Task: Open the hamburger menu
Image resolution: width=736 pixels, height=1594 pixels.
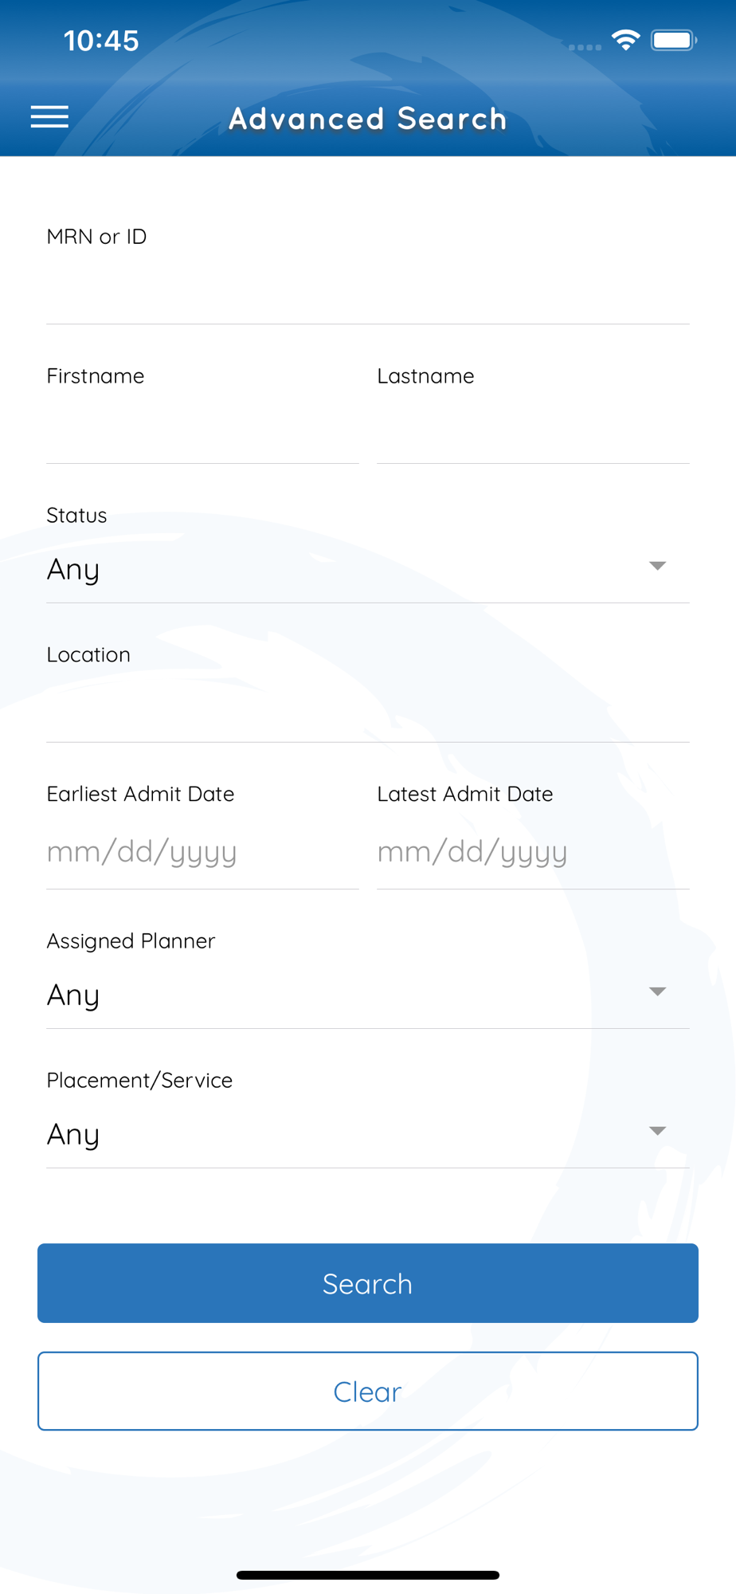Action: [49, 117]
